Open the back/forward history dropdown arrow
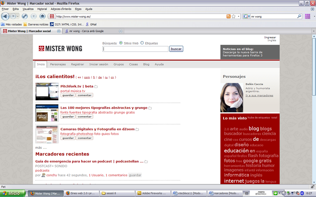Viewport: 316px width, 197px height. (x=18, y=16)
